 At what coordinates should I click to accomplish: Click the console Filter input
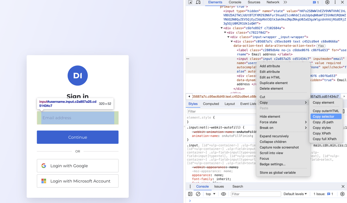(256, 194)
